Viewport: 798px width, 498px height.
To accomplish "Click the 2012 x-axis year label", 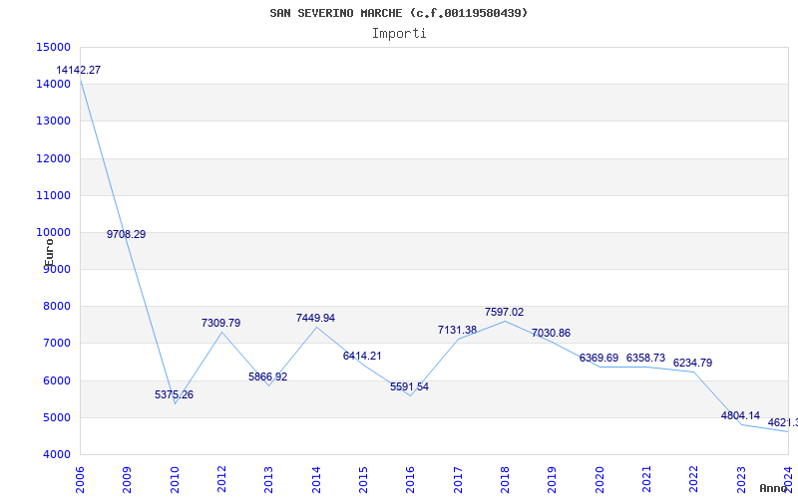I will [221, 480].
